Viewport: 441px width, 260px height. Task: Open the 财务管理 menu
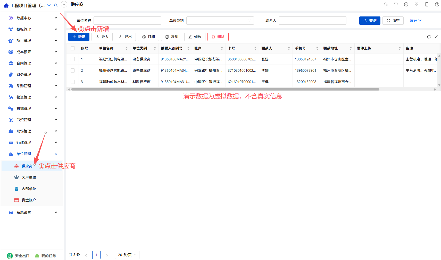click(32, 75)
